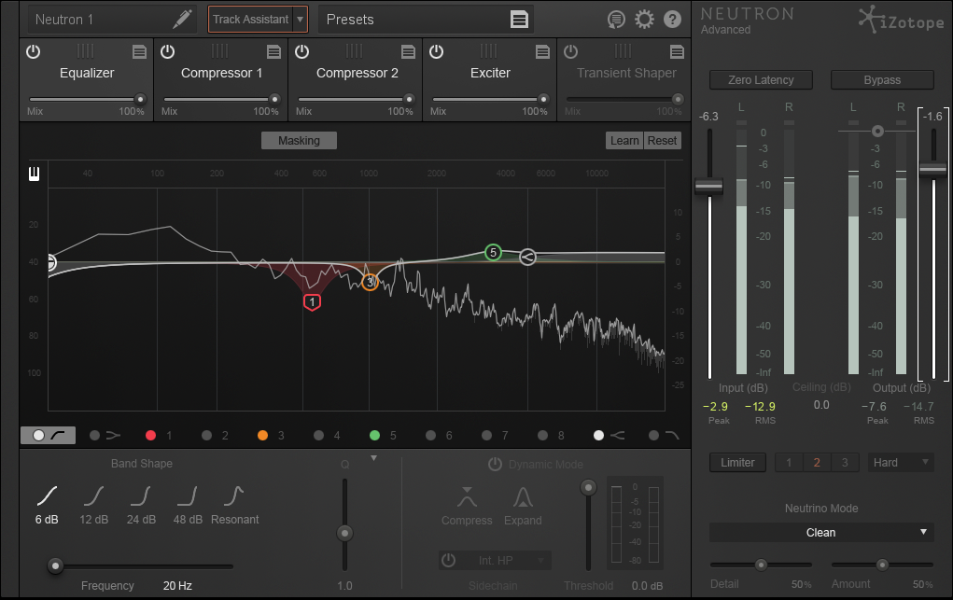Choose the 48 dB band shape
Viewport: 953px width, 600px height.
[x=188, y=505]
